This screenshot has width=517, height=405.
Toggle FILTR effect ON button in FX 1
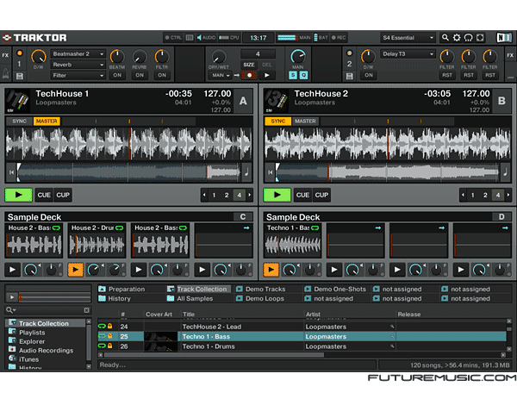(162, 75)
